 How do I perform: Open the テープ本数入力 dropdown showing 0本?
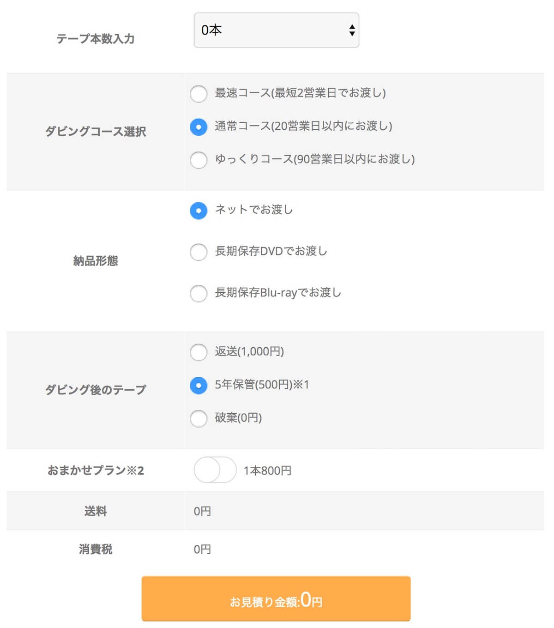(276, 30)
